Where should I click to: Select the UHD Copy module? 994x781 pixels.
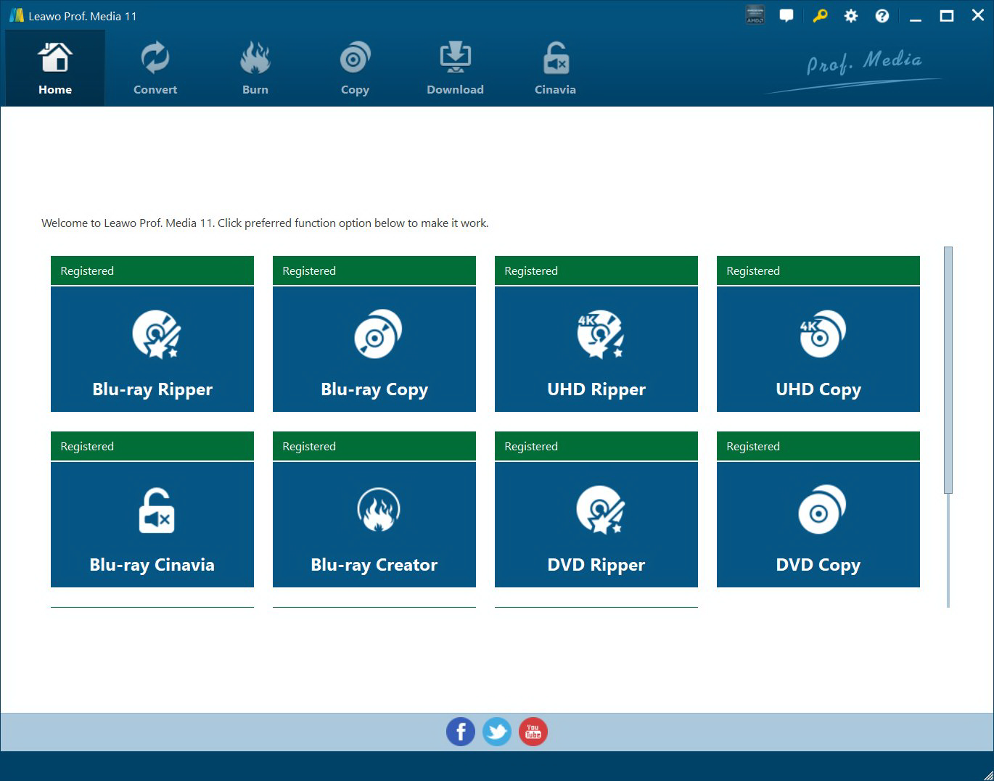818,349
